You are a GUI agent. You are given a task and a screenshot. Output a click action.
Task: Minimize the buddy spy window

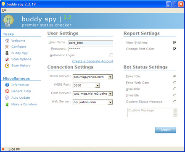(169, 4)
